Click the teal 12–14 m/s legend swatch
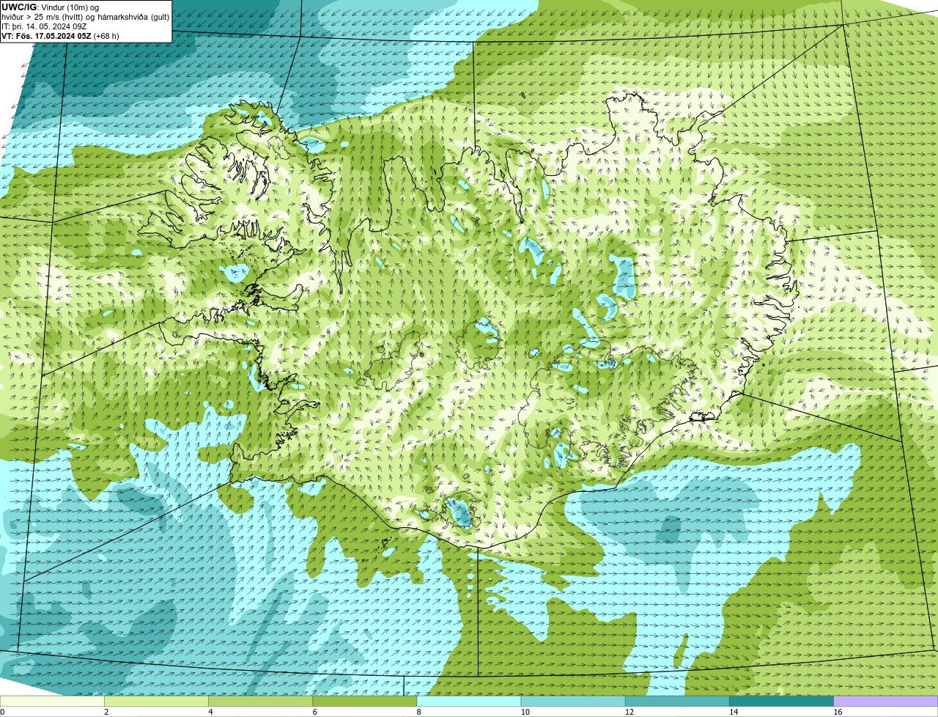 pos(677,702)
